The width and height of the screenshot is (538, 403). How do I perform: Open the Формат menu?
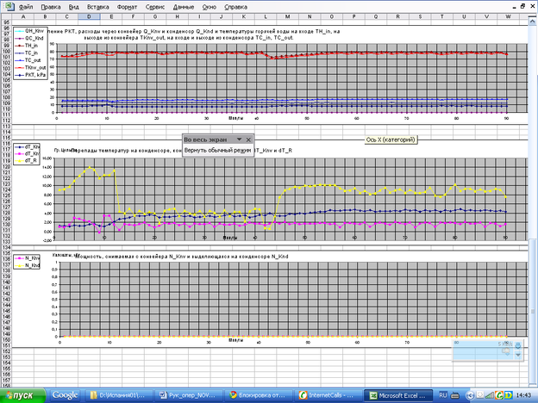(x=127, y=7)
